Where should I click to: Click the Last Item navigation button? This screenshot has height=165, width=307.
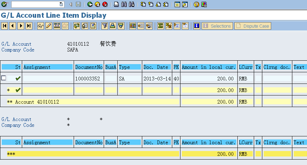point(29,26)
